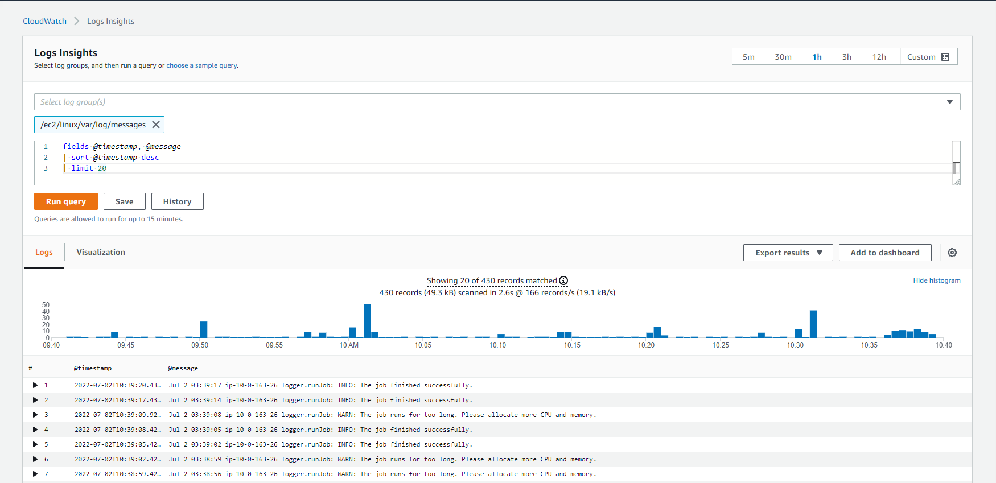Click the orange Run query button
Image resolution: width=996 pixels, height=483 pixels.
point(66,201)
